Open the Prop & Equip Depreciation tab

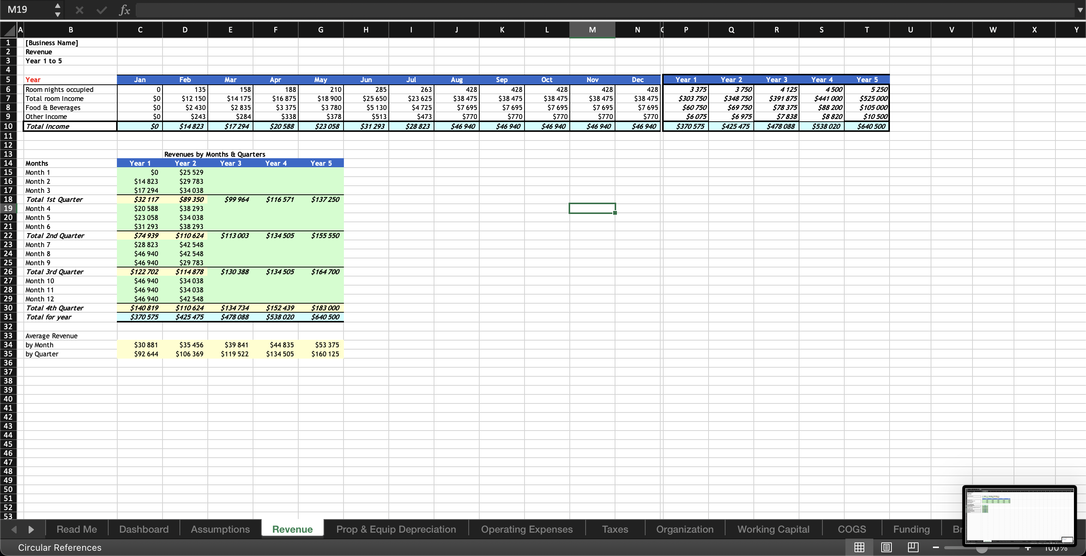tap(396, 529)
